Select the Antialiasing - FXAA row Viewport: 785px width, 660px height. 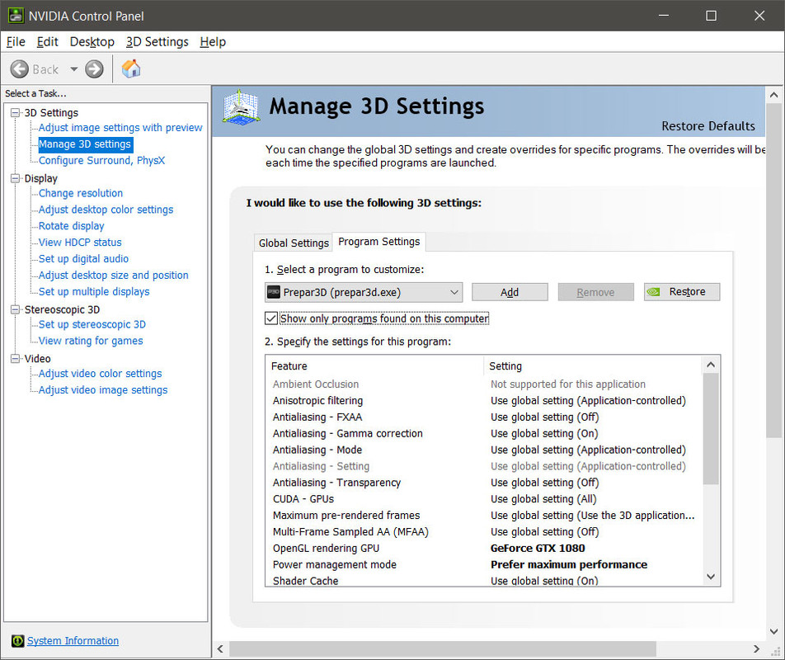tap(483, 417)
